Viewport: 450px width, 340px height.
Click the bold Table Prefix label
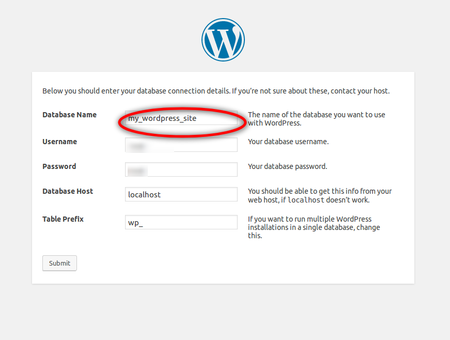pos(63,219)
